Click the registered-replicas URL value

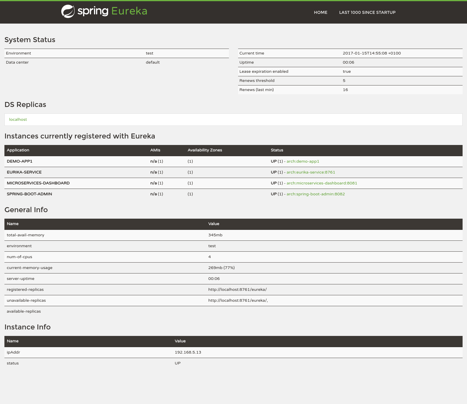[237, 289]
